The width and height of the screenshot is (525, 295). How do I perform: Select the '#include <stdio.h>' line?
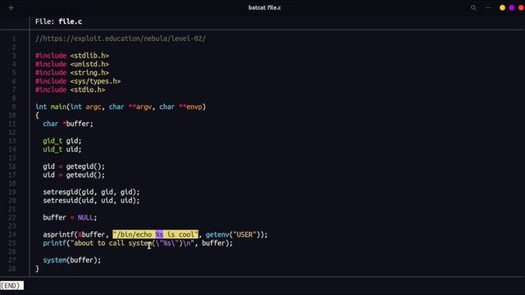click(70, 89)
